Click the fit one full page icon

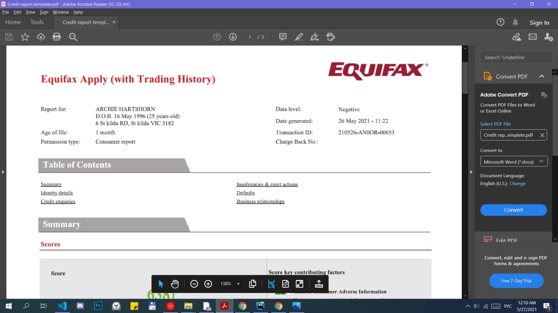tap(286, 284)
